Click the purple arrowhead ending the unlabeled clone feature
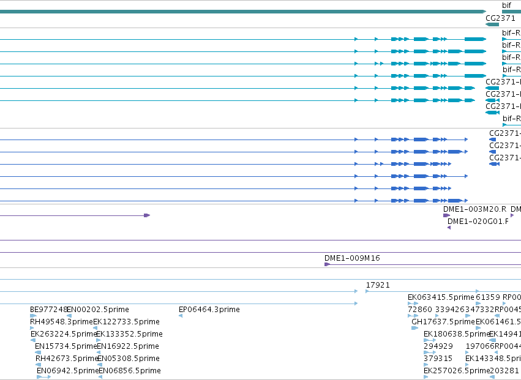Viewport: 521px width, 380px height. pos(147,215)
